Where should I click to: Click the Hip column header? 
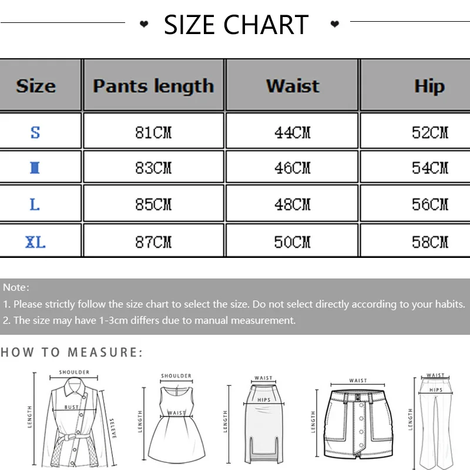click(x=429, y=86)
